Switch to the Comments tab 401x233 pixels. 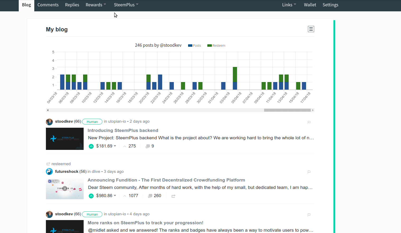pos(48,5)
